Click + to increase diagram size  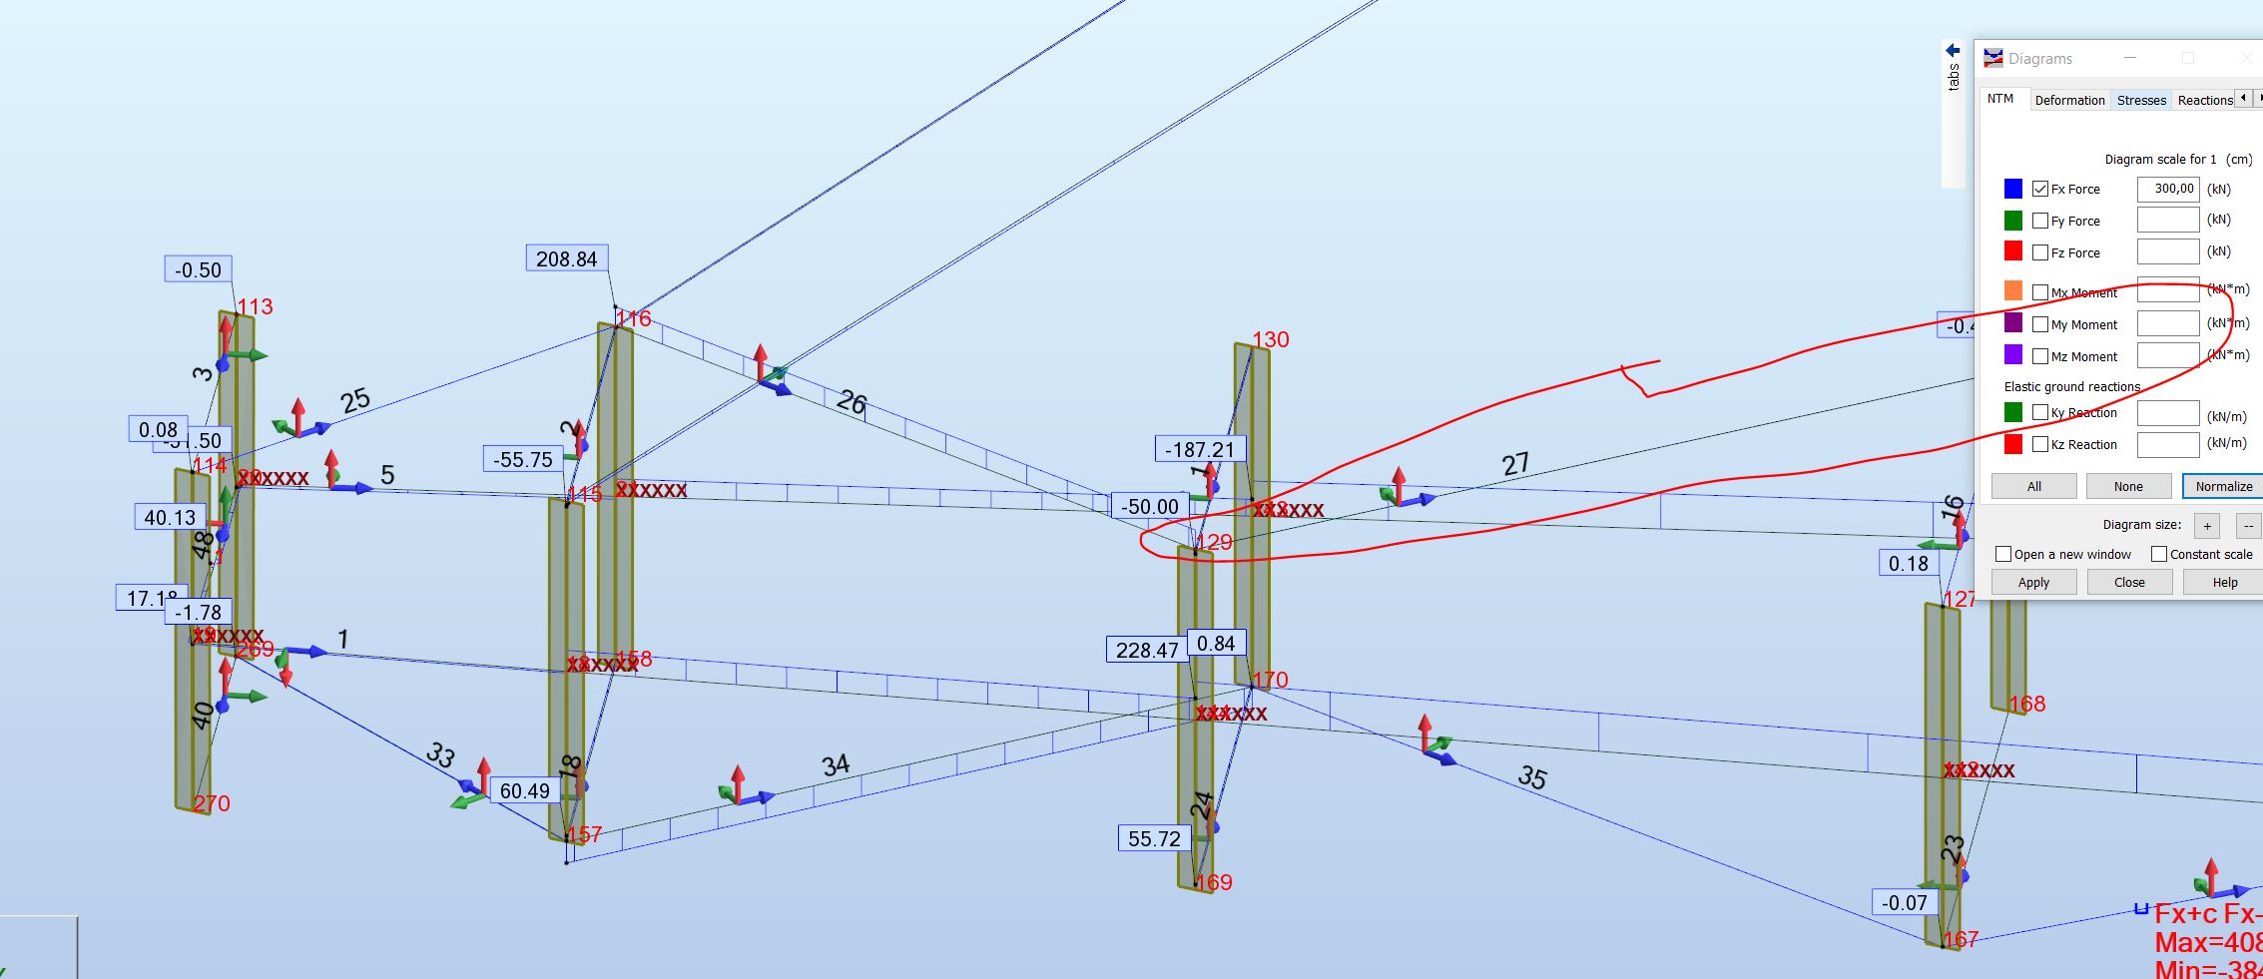[2209, 525]
